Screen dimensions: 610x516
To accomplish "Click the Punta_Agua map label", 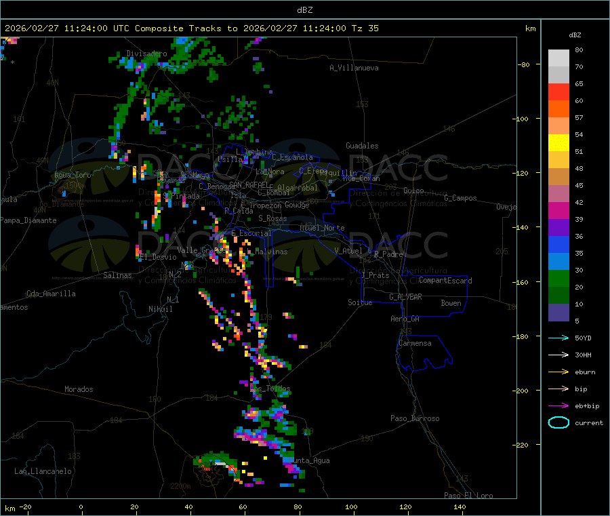I will pos(311,460).
